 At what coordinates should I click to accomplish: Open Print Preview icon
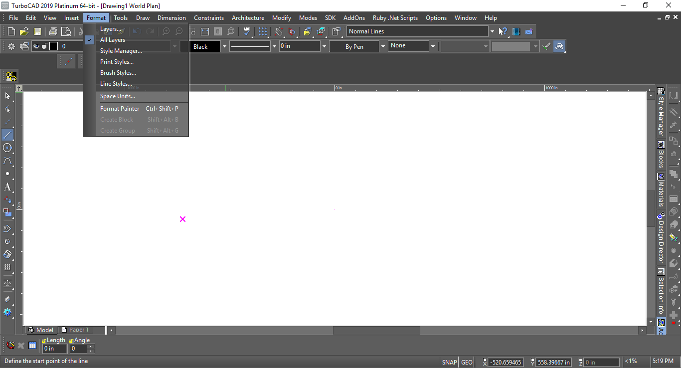coord(66,31)
